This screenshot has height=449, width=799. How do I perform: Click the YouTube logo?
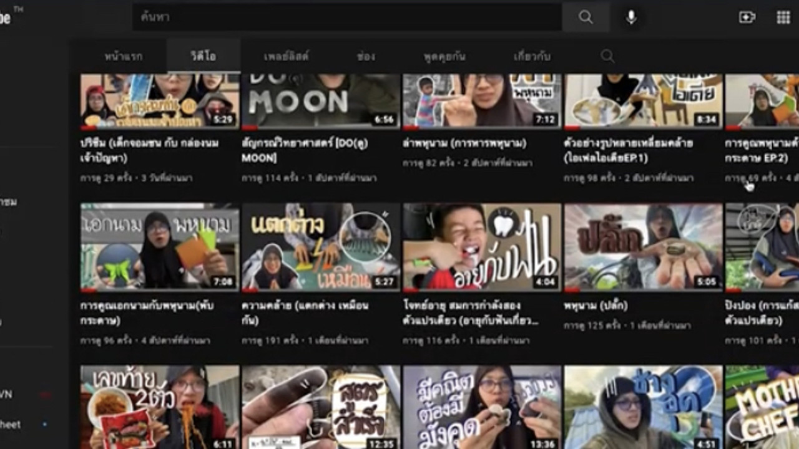click(x=6, y=17)
